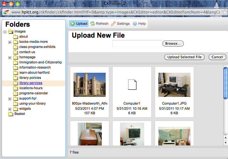Click the Basket folder icon
Image resolution: width=228 pixels, height=159 pixels.
tap(11, 114)
